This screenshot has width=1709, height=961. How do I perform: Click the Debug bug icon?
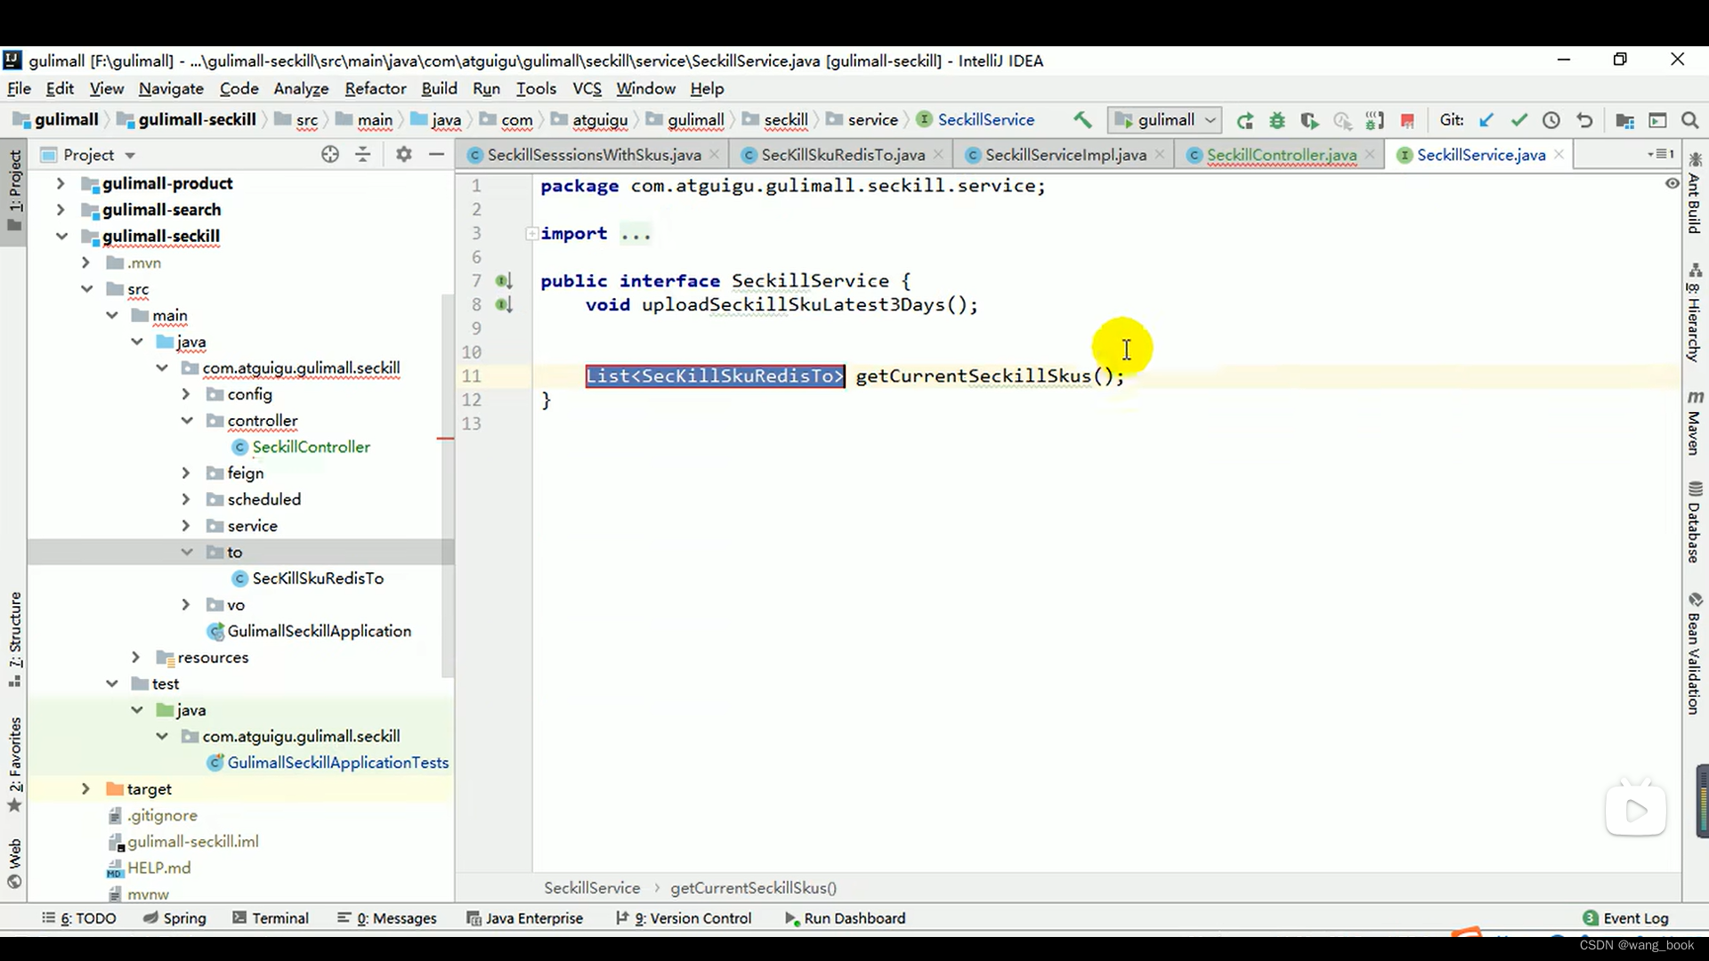tap(1277, 120)
